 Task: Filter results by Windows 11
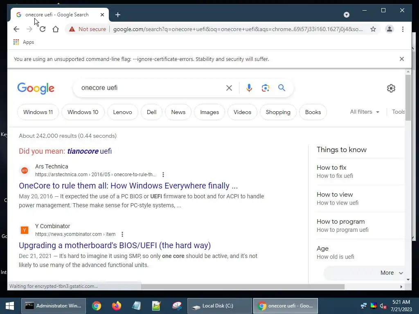tap(38, 112)
